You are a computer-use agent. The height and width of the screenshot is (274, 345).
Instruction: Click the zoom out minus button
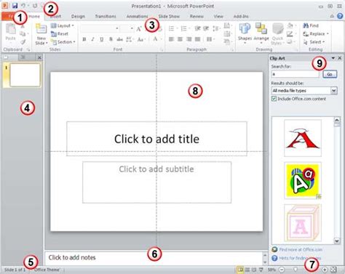tap(282, 270)
